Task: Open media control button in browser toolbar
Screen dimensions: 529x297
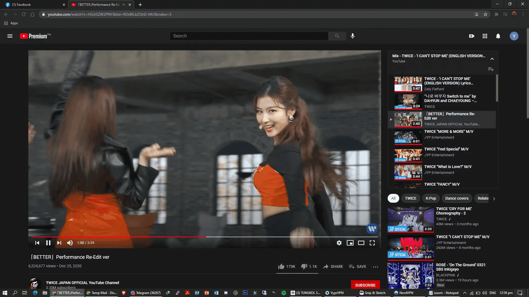Action: 505,14
